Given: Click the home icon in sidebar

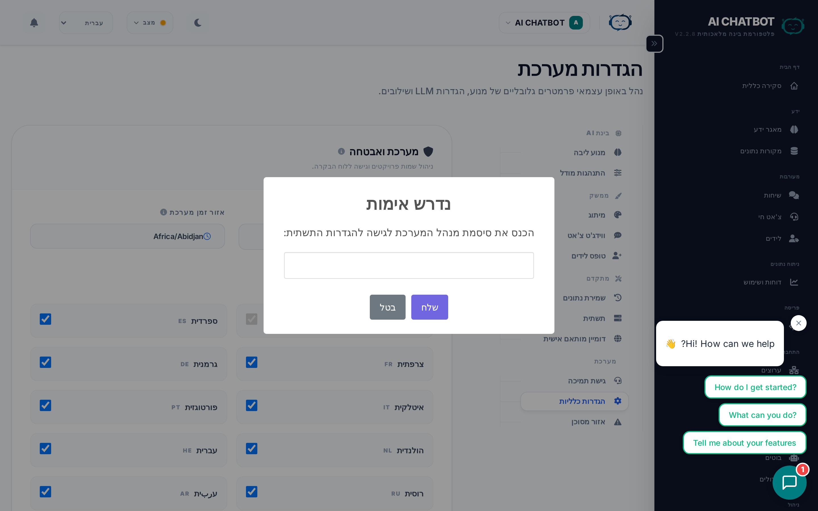Looking at the screenshot, I should [794, 86].
